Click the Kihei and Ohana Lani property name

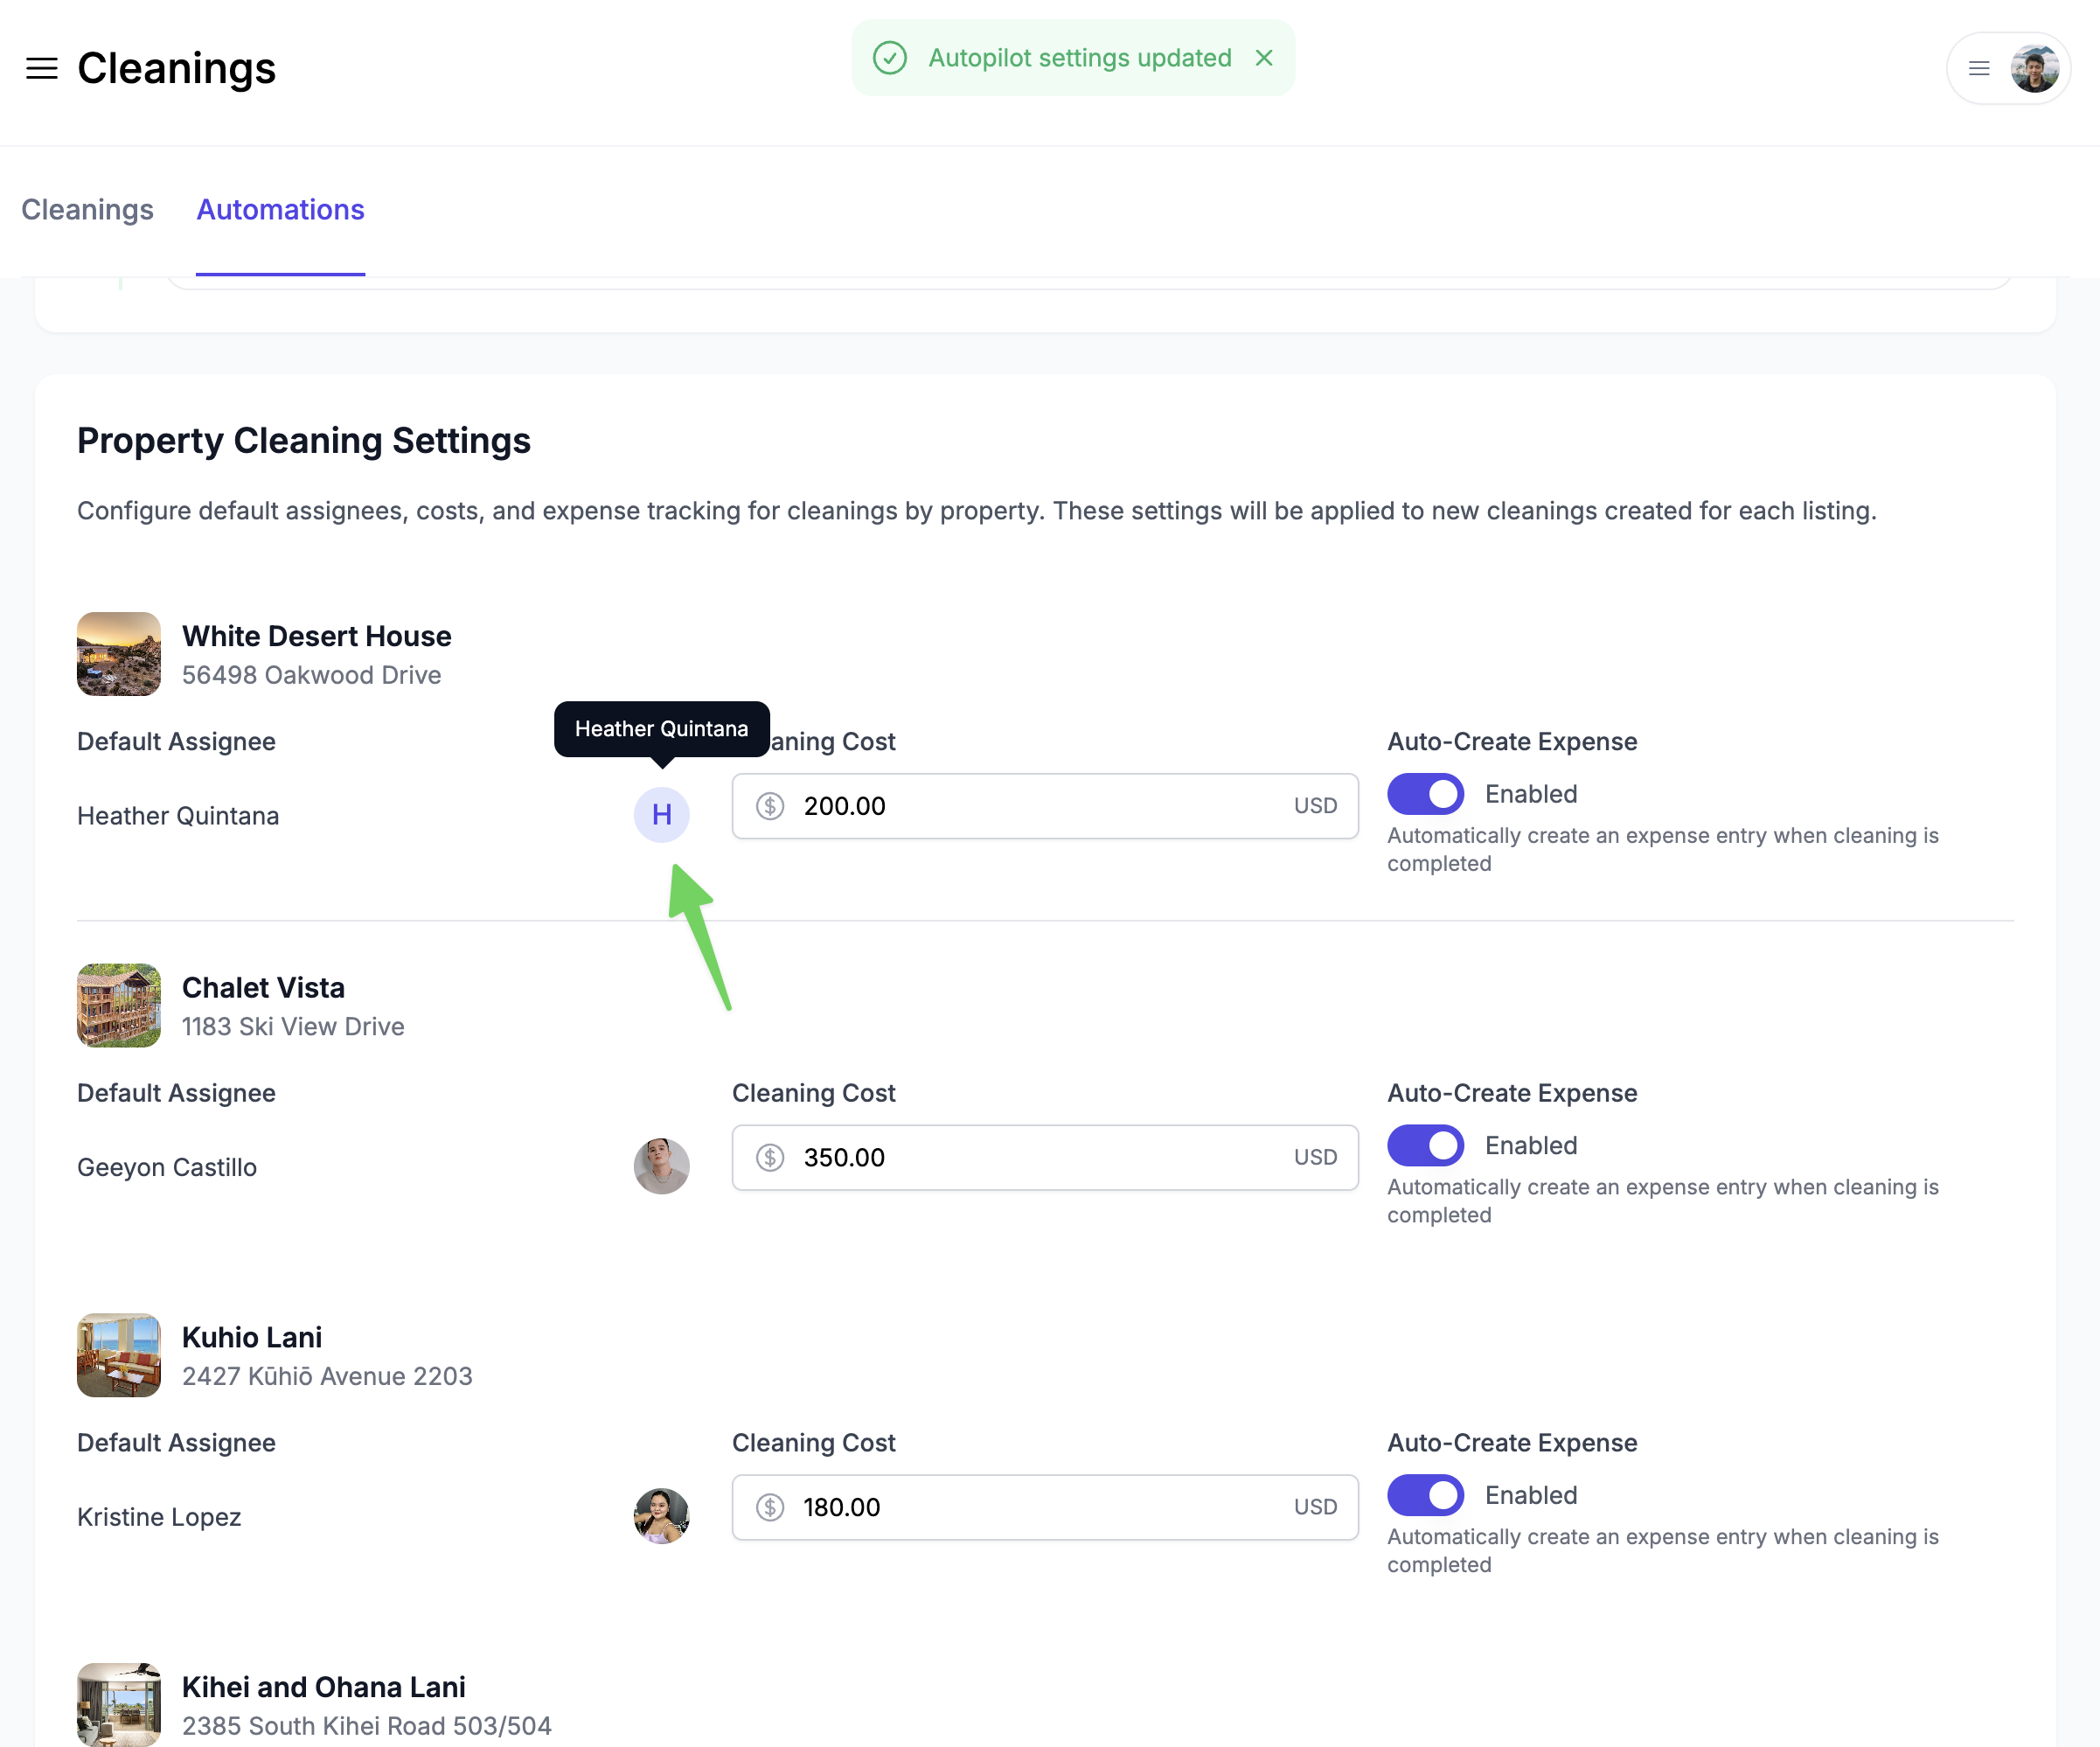tap(323, 1687)
